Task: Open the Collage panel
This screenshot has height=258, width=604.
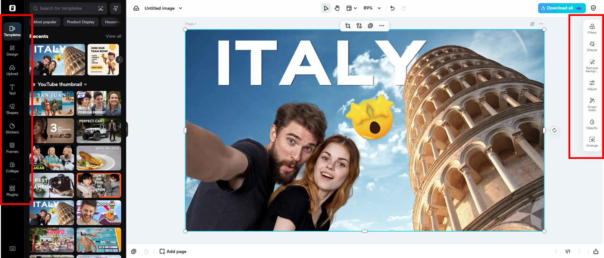Action: pos(12,167)
